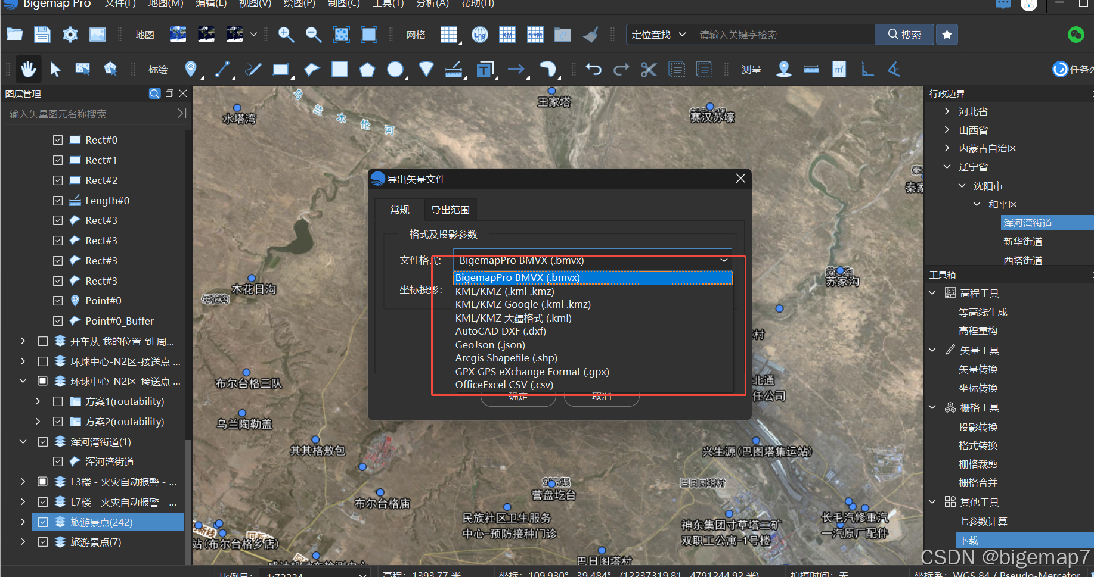Choose the draw line tool

click(x=222, y=70)
